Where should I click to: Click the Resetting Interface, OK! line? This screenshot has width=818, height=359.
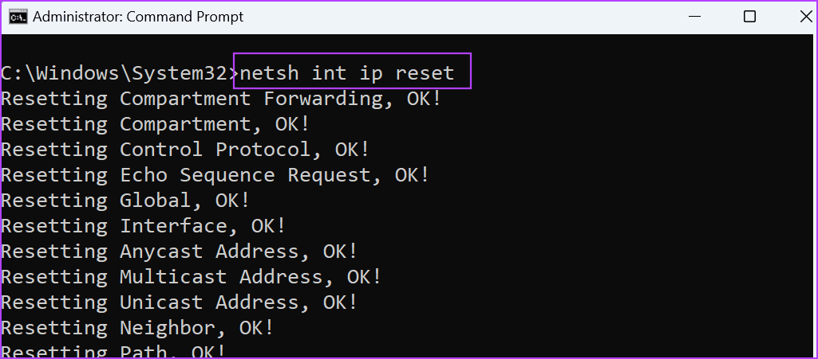point(144,226)
